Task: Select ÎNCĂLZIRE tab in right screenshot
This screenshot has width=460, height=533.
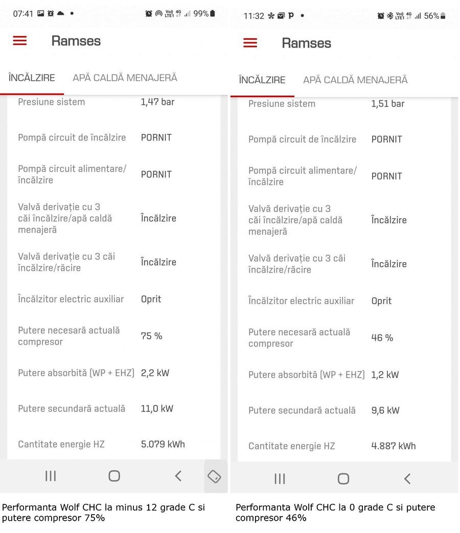Action: click(262, 80)
